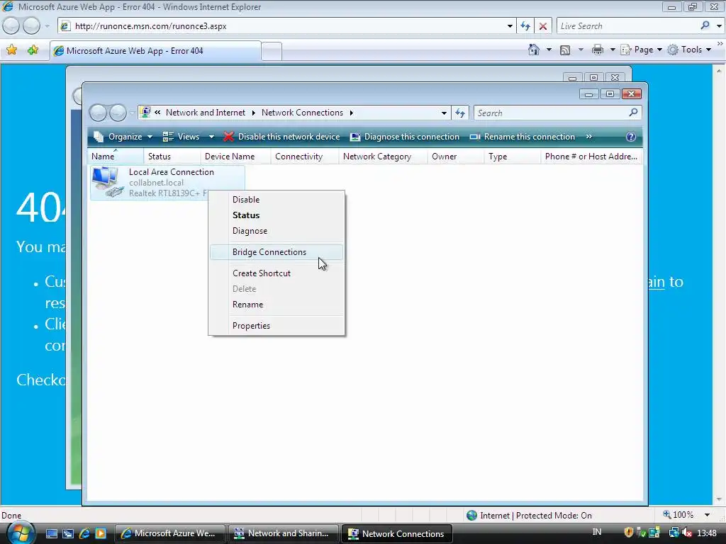Click the Live Search magnifier icon
The height and width of the screenshot is (544, 726).
pos(705,25)
